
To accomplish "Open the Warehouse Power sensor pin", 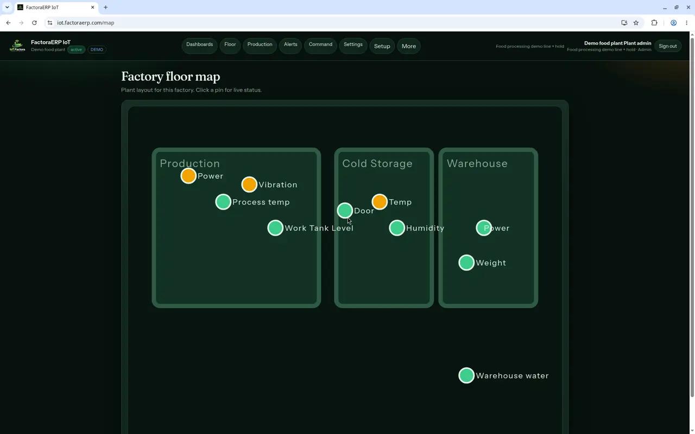I will [484, 228].
